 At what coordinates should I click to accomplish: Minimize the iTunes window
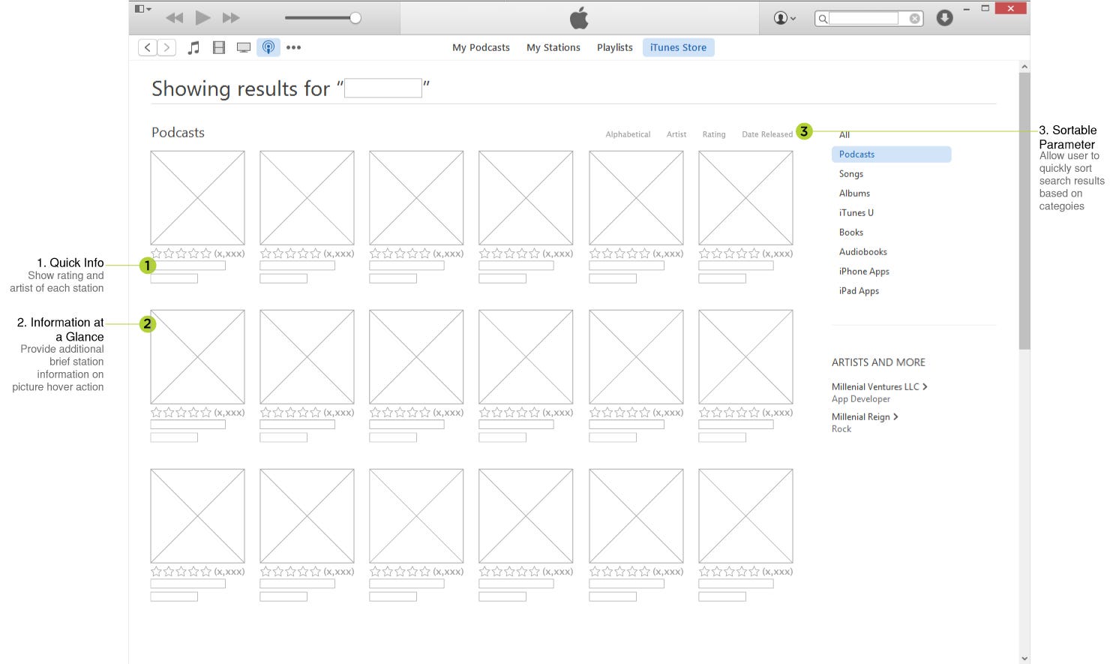pyautogui.click(x=966, y=9)
